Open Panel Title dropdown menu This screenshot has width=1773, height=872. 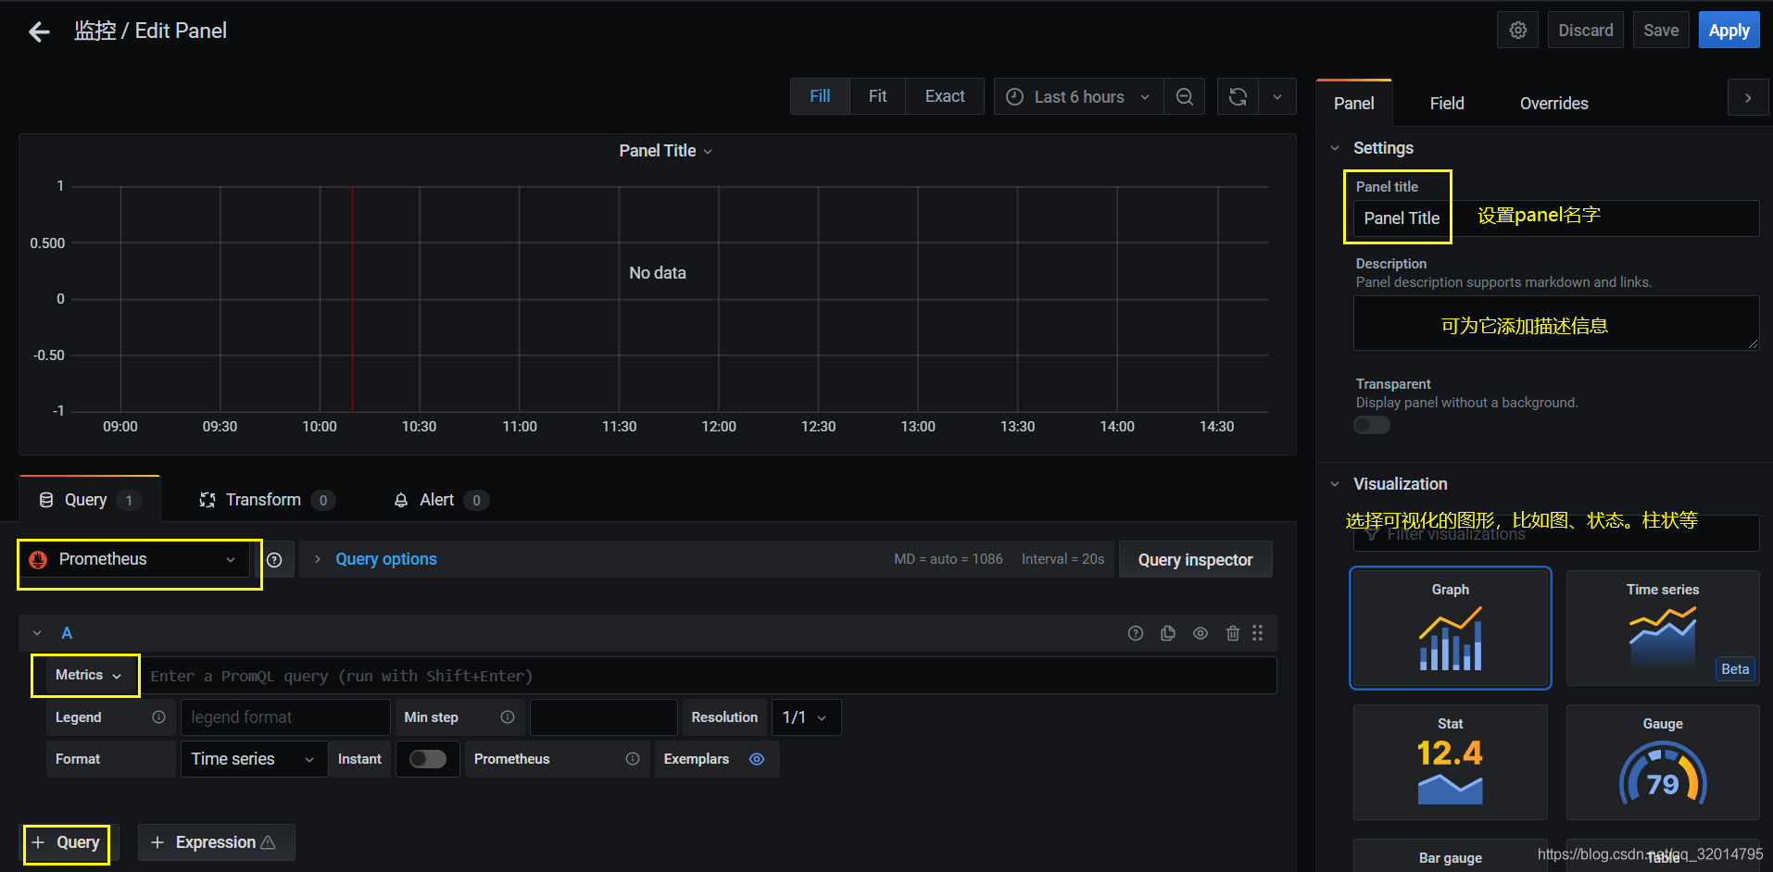[x=665, y=151]
